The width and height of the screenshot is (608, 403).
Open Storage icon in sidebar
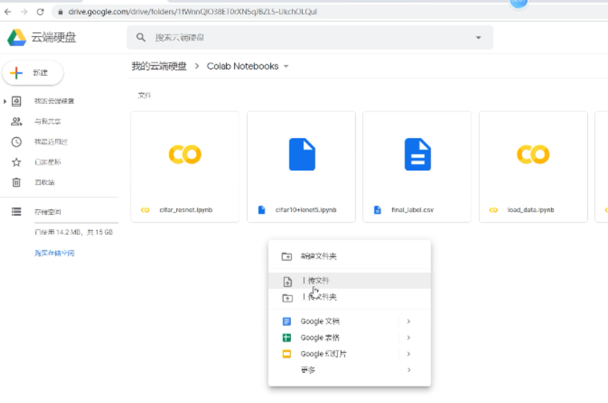(17, 212)
